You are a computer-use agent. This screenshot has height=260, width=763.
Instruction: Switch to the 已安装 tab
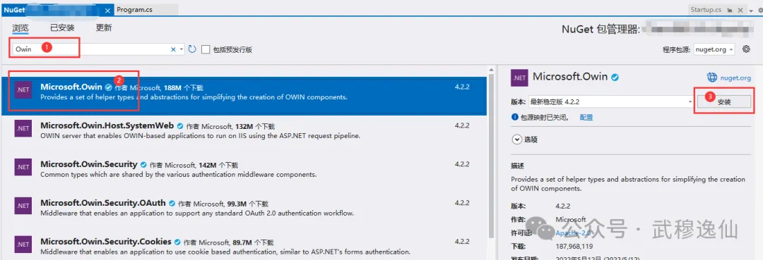click(x=62, y=27)
